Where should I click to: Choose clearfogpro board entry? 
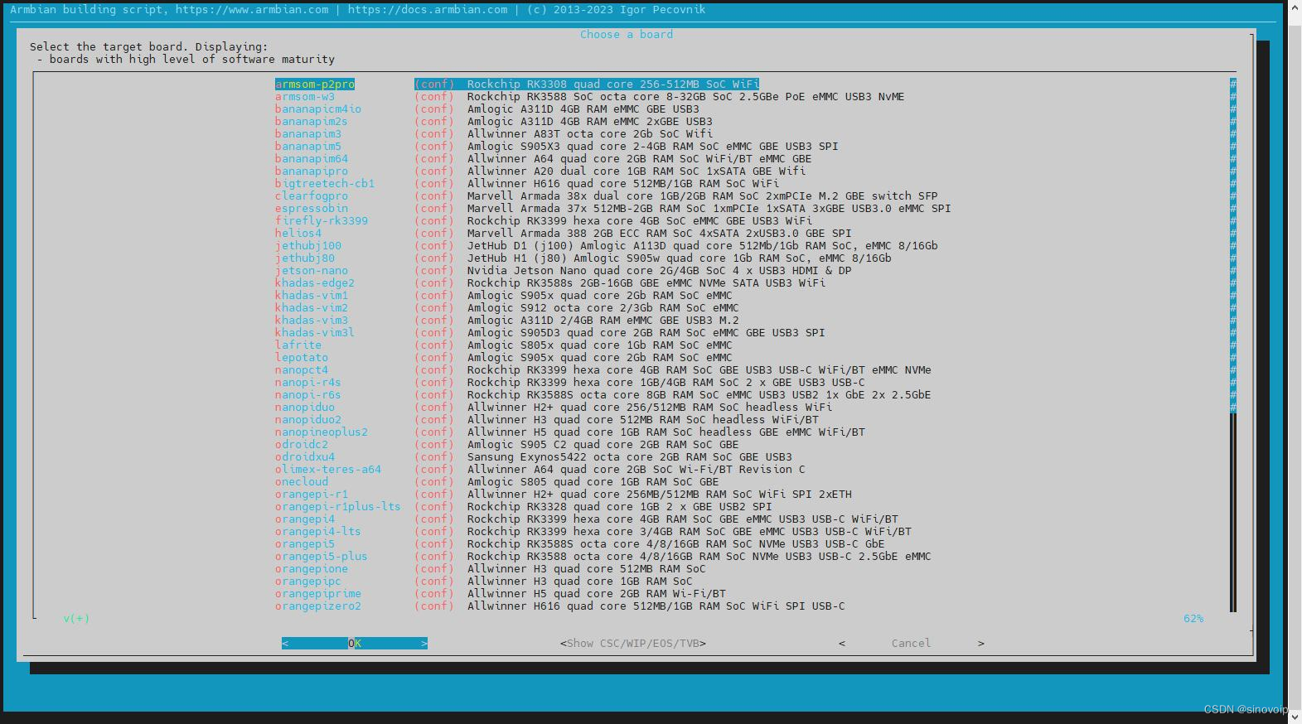pos(607,195)
